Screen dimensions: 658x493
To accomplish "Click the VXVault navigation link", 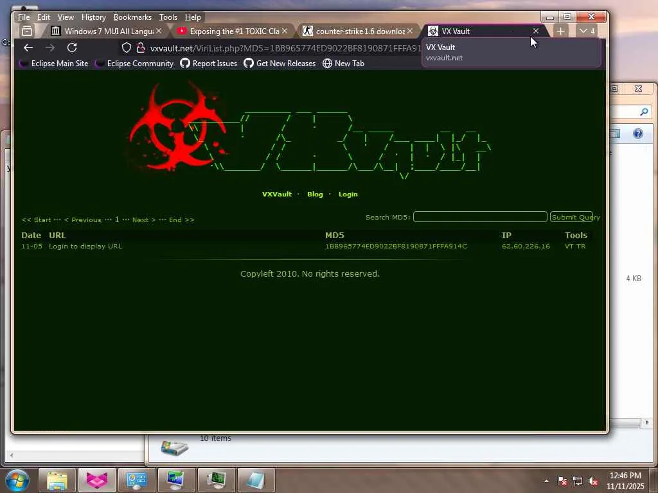I will tap(276, 194).
